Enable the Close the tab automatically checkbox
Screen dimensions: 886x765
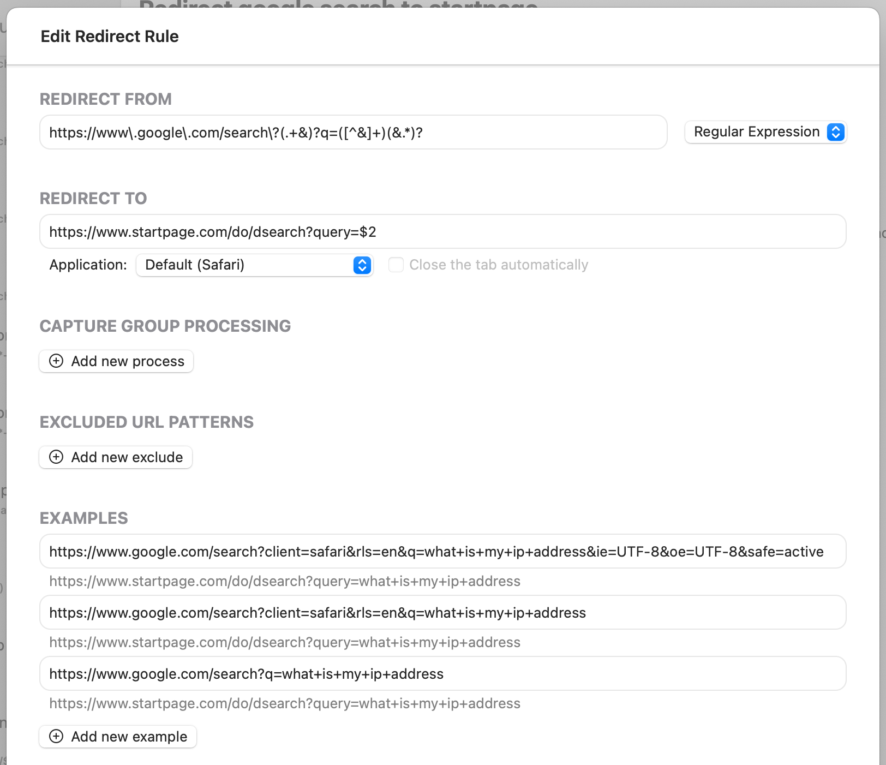(396, 265)
